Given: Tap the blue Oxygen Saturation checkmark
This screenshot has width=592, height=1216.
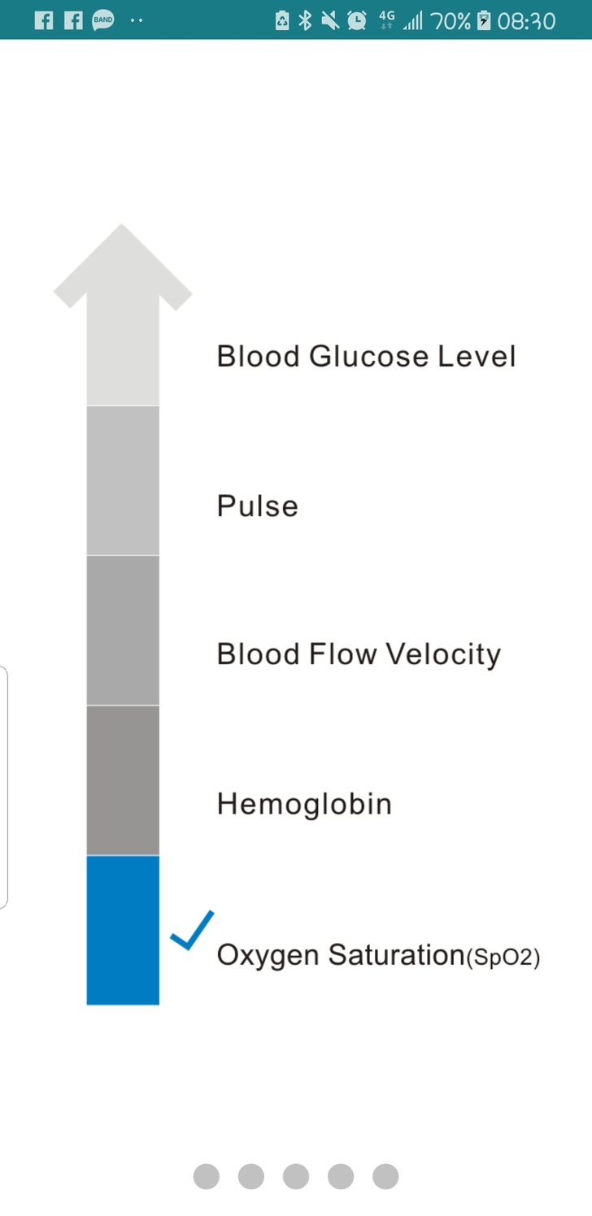Looking at the screenshot, I should click(x=192, y=931).
